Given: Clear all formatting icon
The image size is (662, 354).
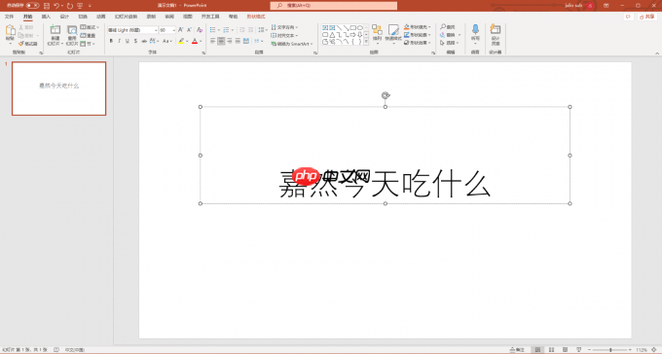Looking at the screenshot, I should [200, 30].
